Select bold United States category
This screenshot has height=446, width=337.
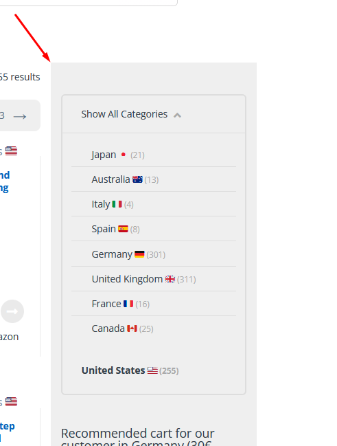point(113,370)
